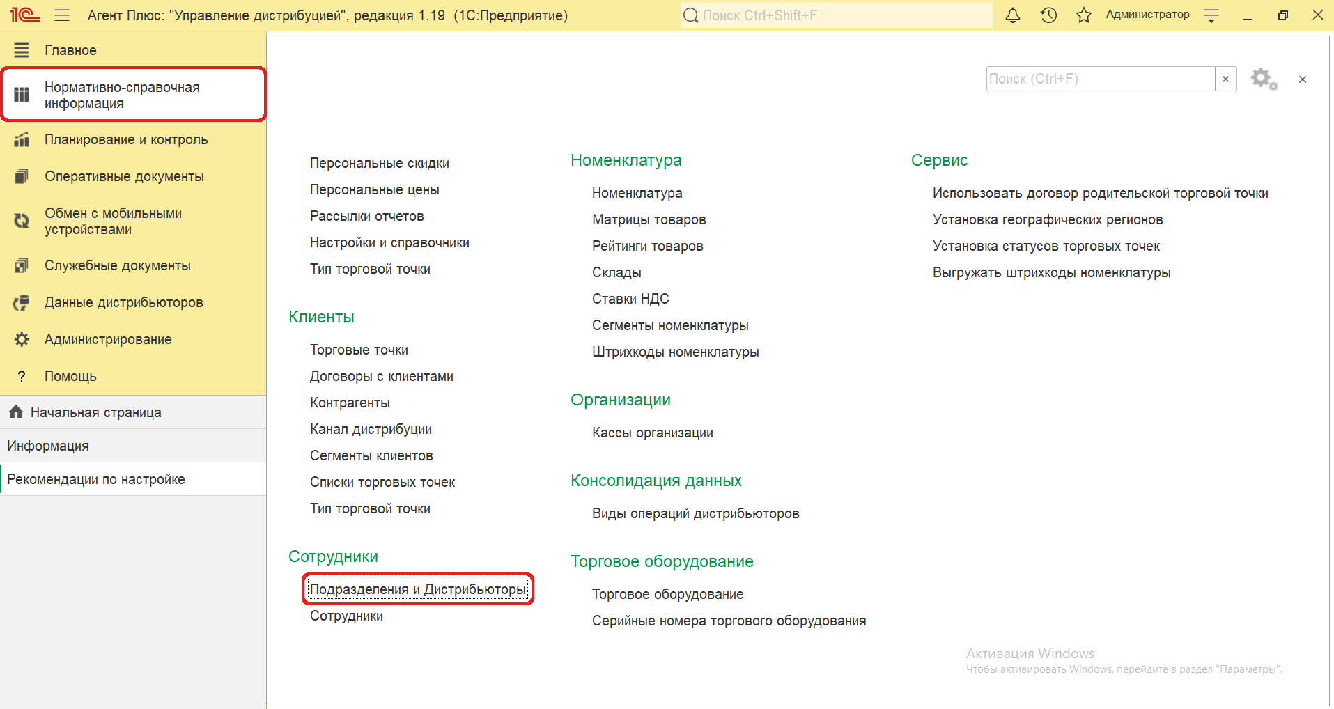1334x709 pixels.
Task: Expand the service options menu beside Администратор
Action: [1211, 15]
